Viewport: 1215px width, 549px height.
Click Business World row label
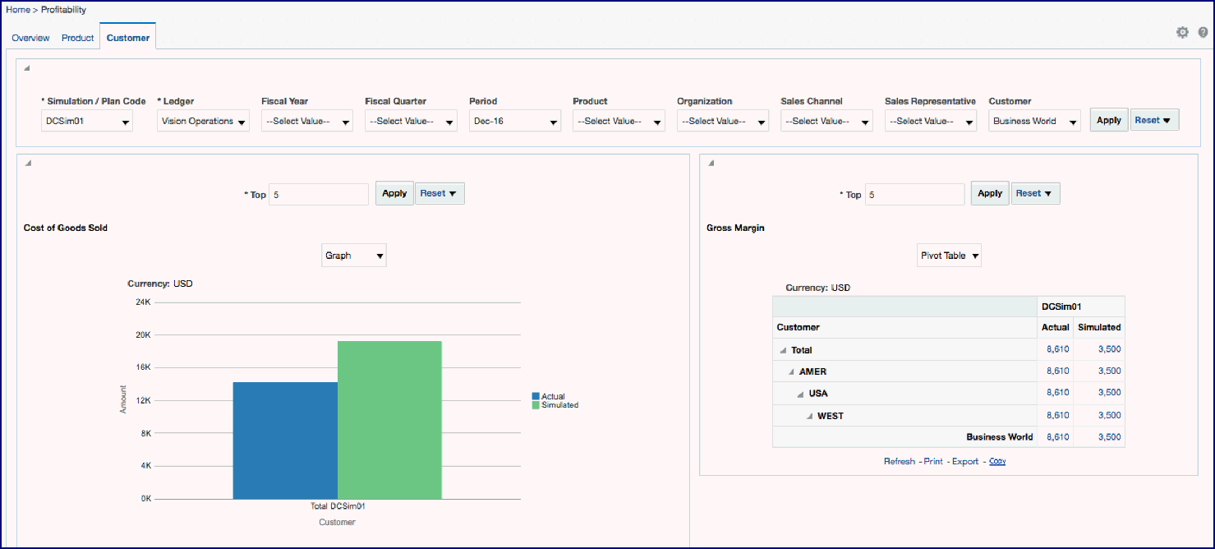click(x=1000, y=437)
